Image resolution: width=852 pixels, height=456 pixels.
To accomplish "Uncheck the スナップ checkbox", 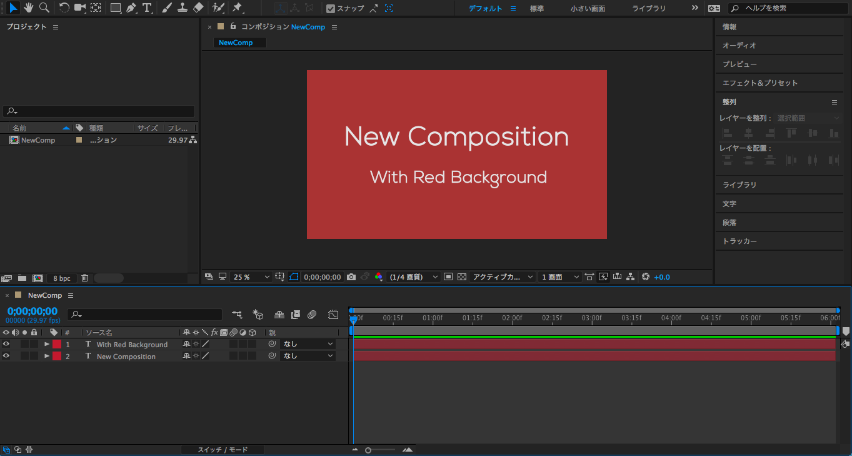I will coord(331,9).
